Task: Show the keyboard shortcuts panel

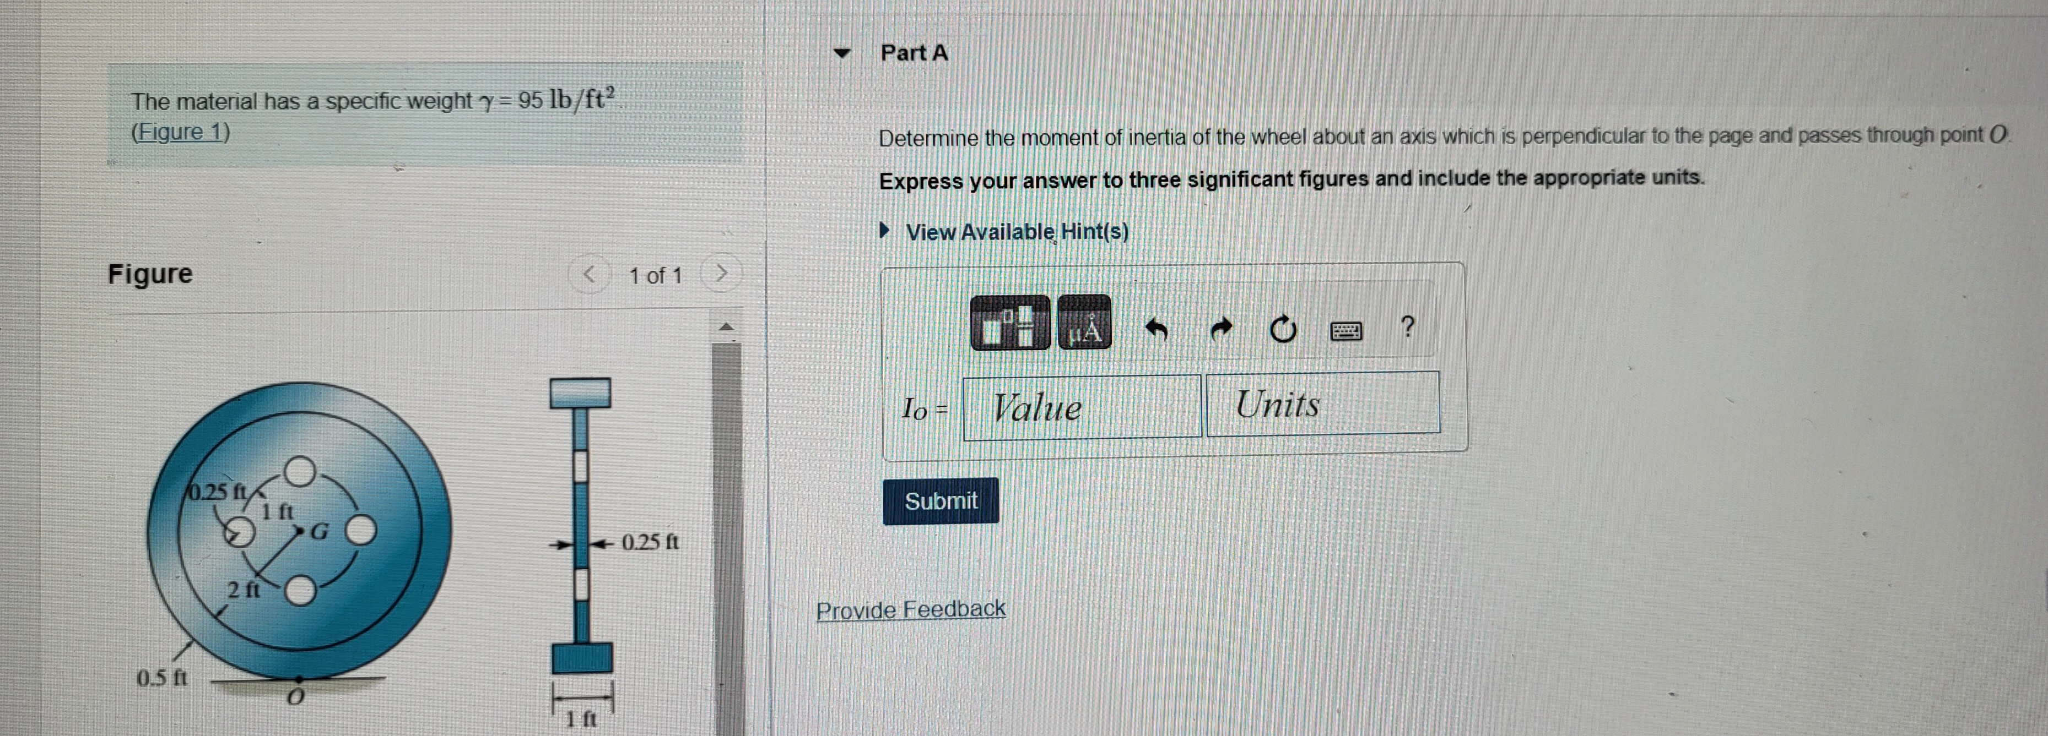Action: point(1345,330)
